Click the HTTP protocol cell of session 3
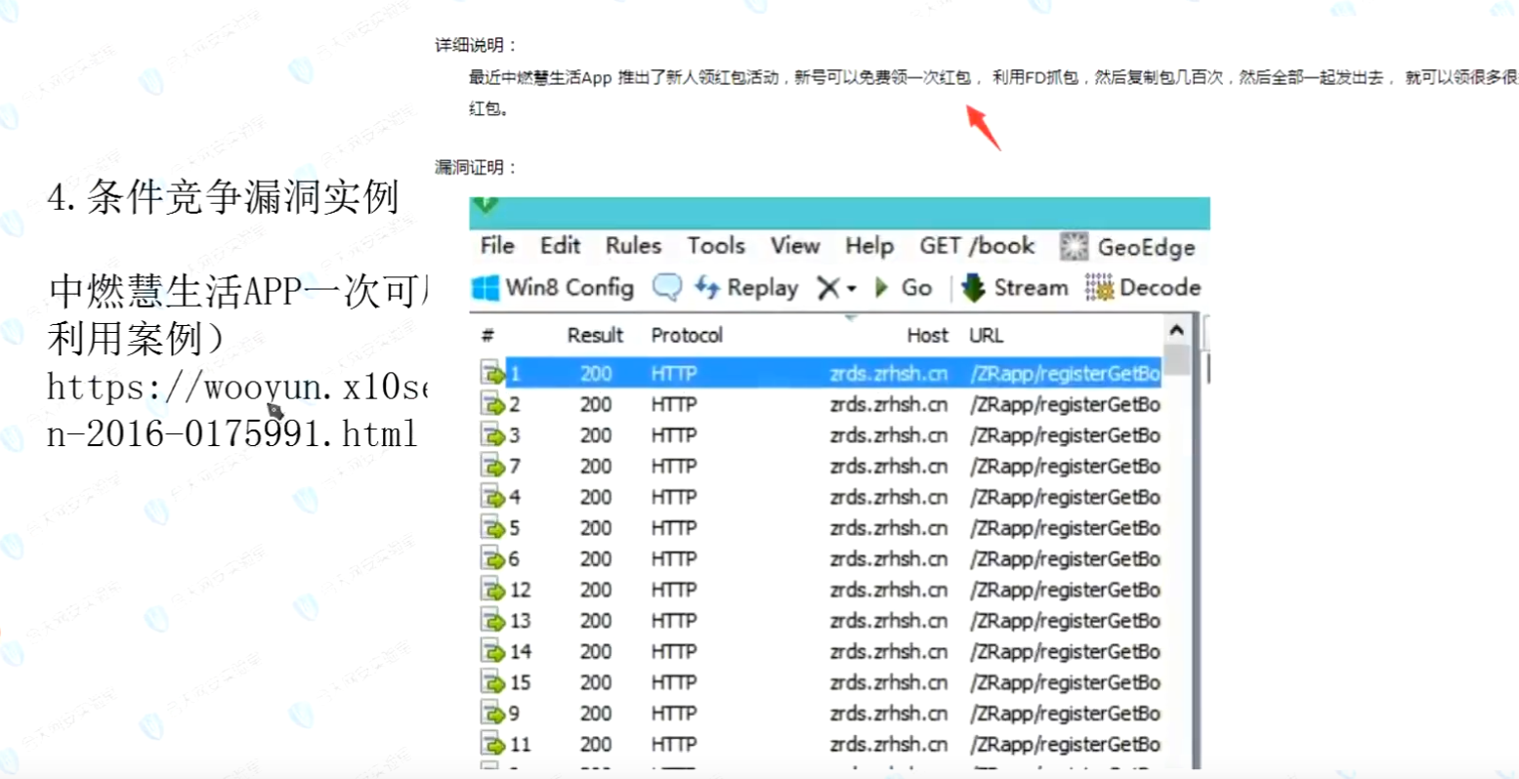Screen dimensions: 1519x779 click(674, 435)
